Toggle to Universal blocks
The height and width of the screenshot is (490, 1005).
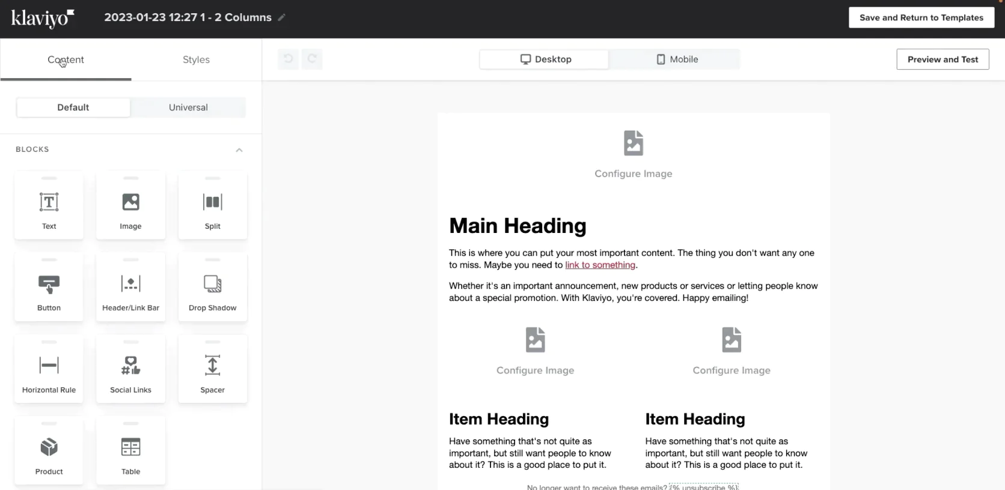(188, 107)
